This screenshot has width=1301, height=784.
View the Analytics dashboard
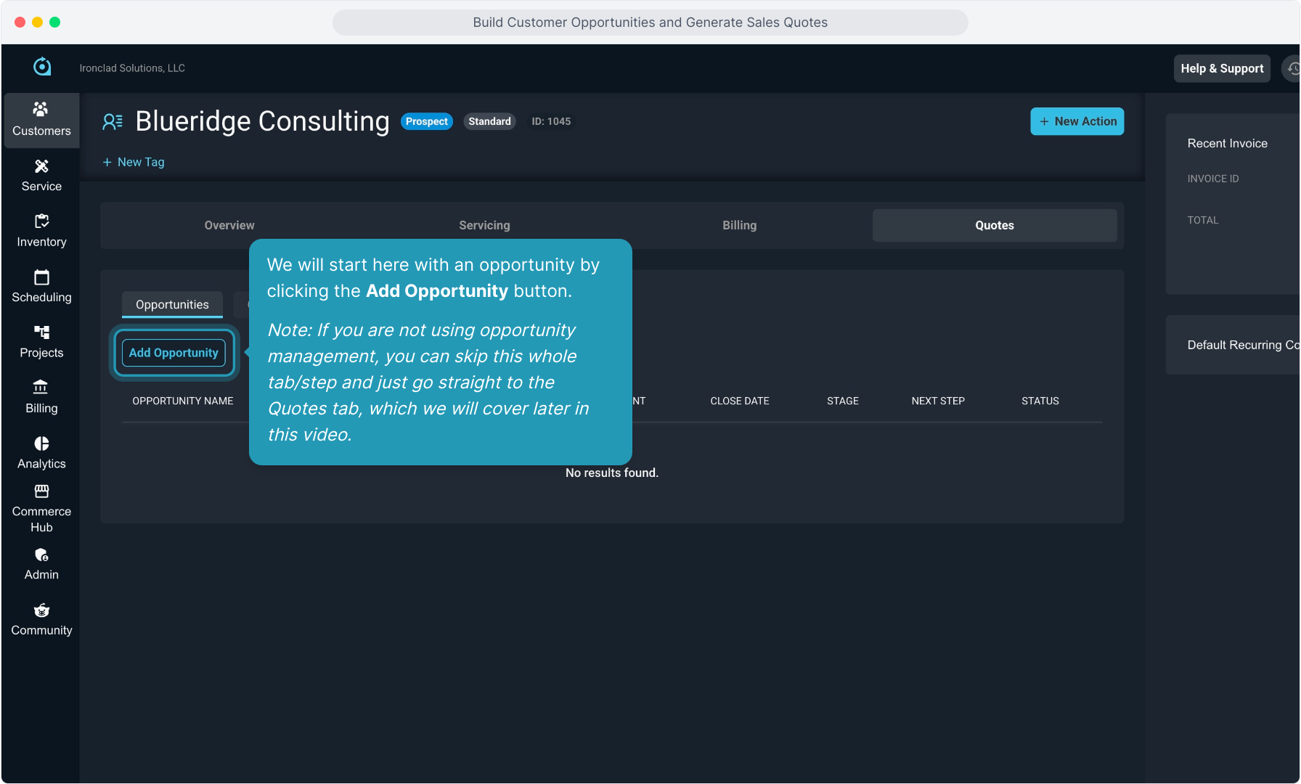pyautogui.click(x=41, y=453)
